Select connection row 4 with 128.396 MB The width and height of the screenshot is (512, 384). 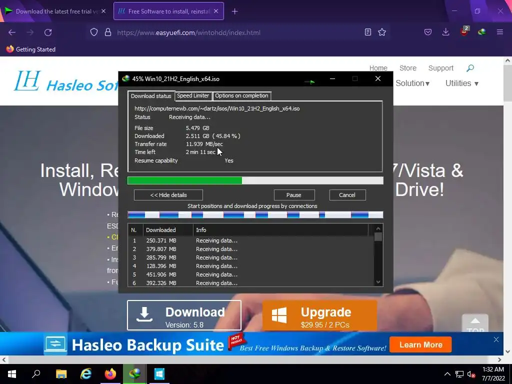(251, 266)
